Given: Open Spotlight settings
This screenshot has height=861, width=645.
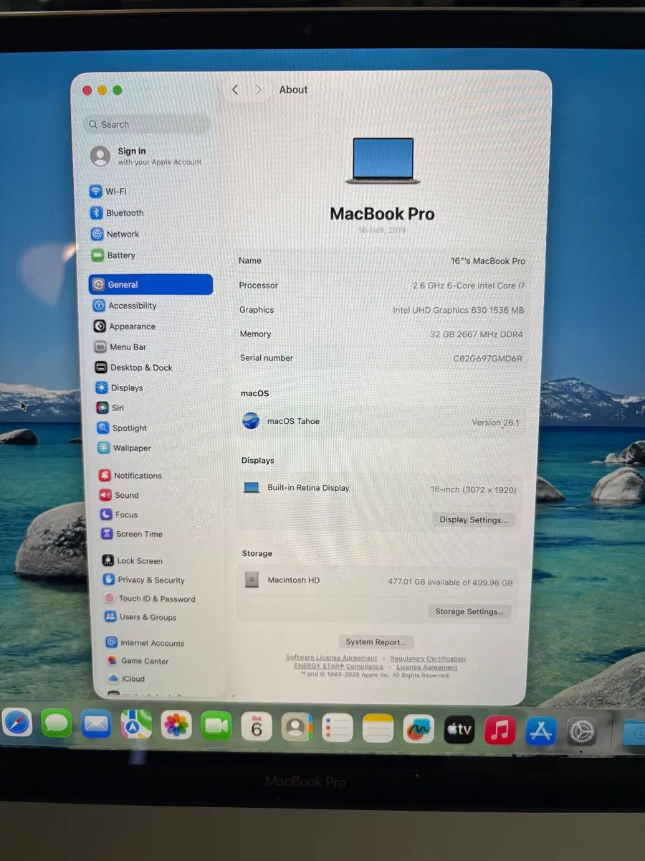Looking at the screenshot, I should (x=129, y=428).
